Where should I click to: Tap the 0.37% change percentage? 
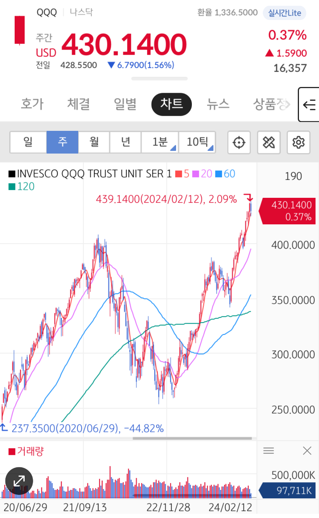pyautogui.click(x=287, y=35)
